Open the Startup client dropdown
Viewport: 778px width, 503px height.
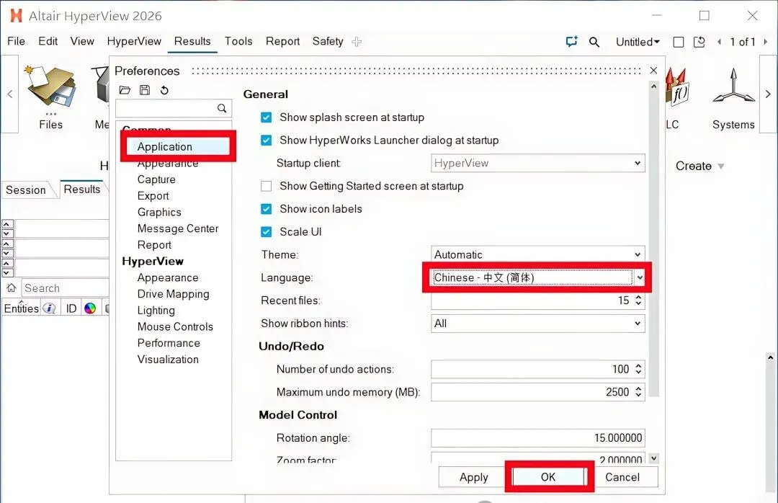[538, 163]
